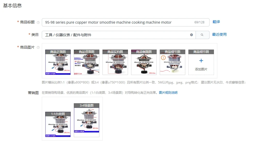Click the 基本信息 section heading

click(12, 6)
